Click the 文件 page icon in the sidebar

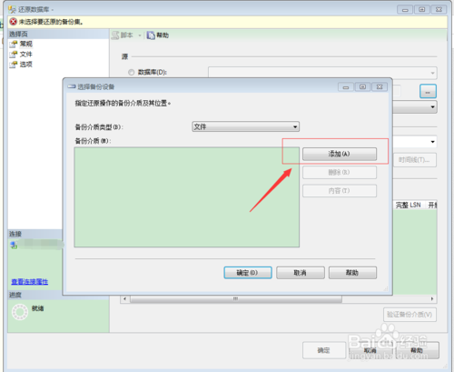(13, 55)
